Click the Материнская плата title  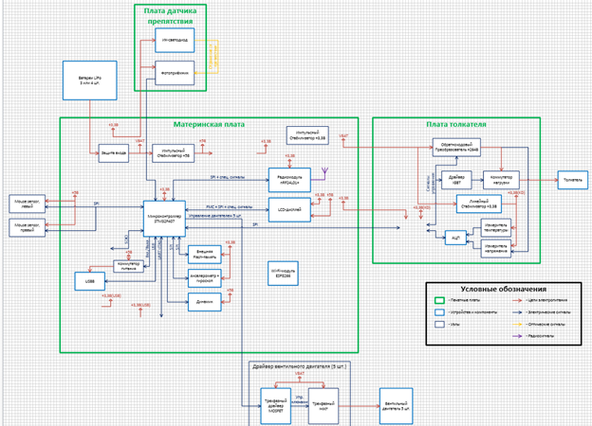click(x=208, y=124)
